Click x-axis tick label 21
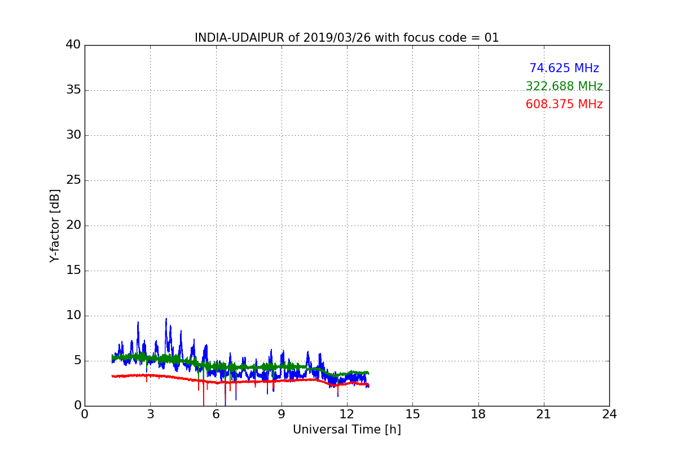677x451 pixels. pyautogui.click(x=544, y=414)
